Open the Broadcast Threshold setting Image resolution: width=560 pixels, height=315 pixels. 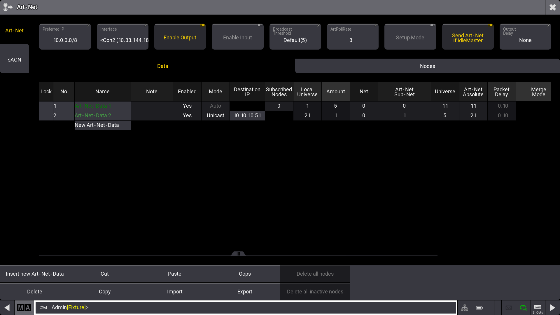295,37
